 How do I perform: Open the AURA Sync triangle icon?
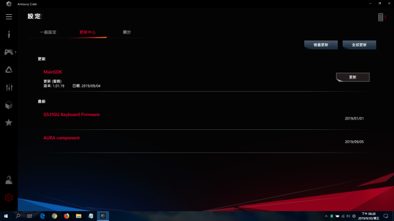(9, 70)
